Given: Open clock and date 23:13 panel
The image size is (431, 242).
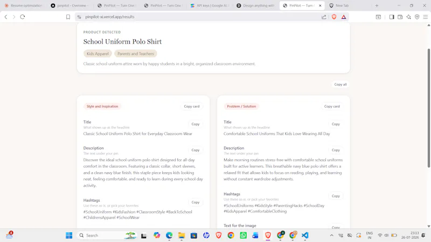Looking at the screenshot, I should coord(410,236).
